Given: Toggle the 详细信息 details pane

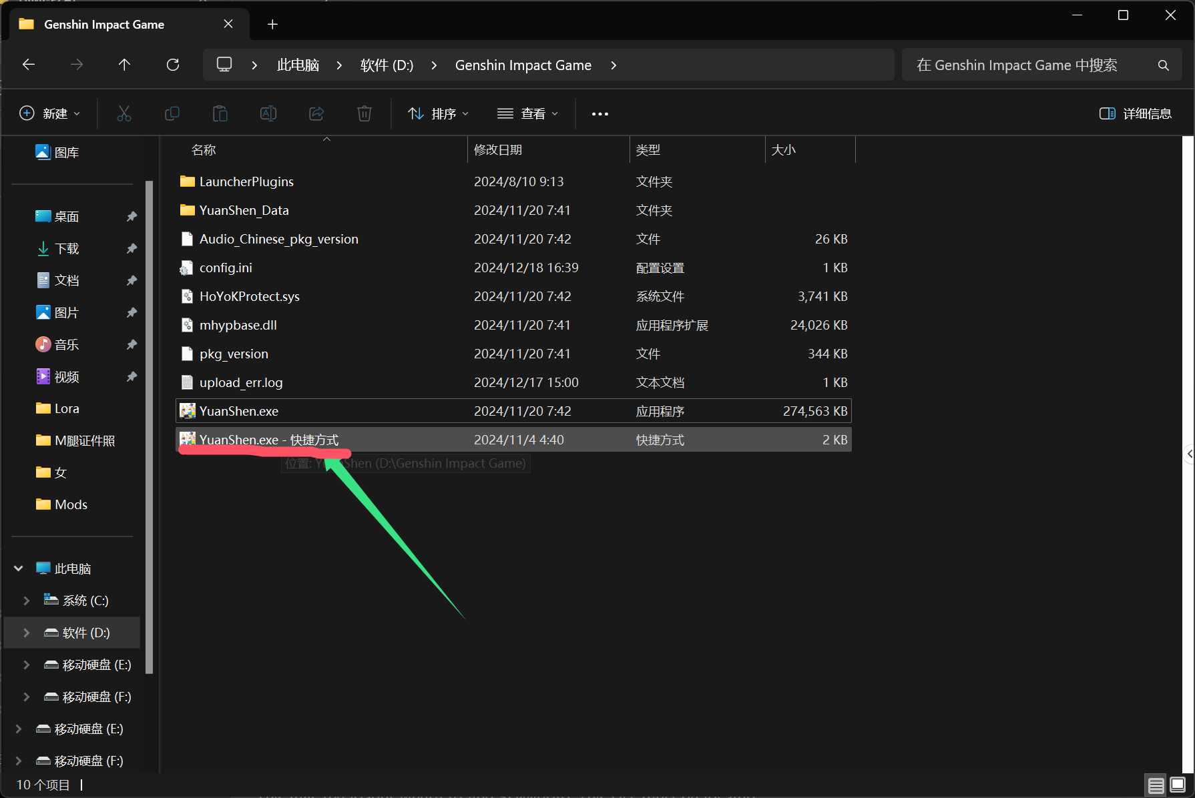Looking at the screenshot, I should point(1135,113).
